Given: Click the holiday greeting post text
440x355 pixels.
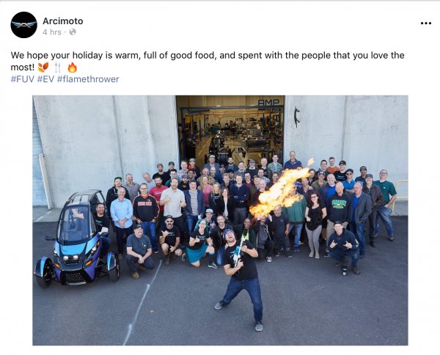Looking at the screenshot, I should pos(208,61).
